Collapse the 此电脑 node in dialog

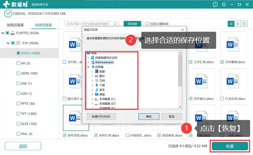coord(88,67)
